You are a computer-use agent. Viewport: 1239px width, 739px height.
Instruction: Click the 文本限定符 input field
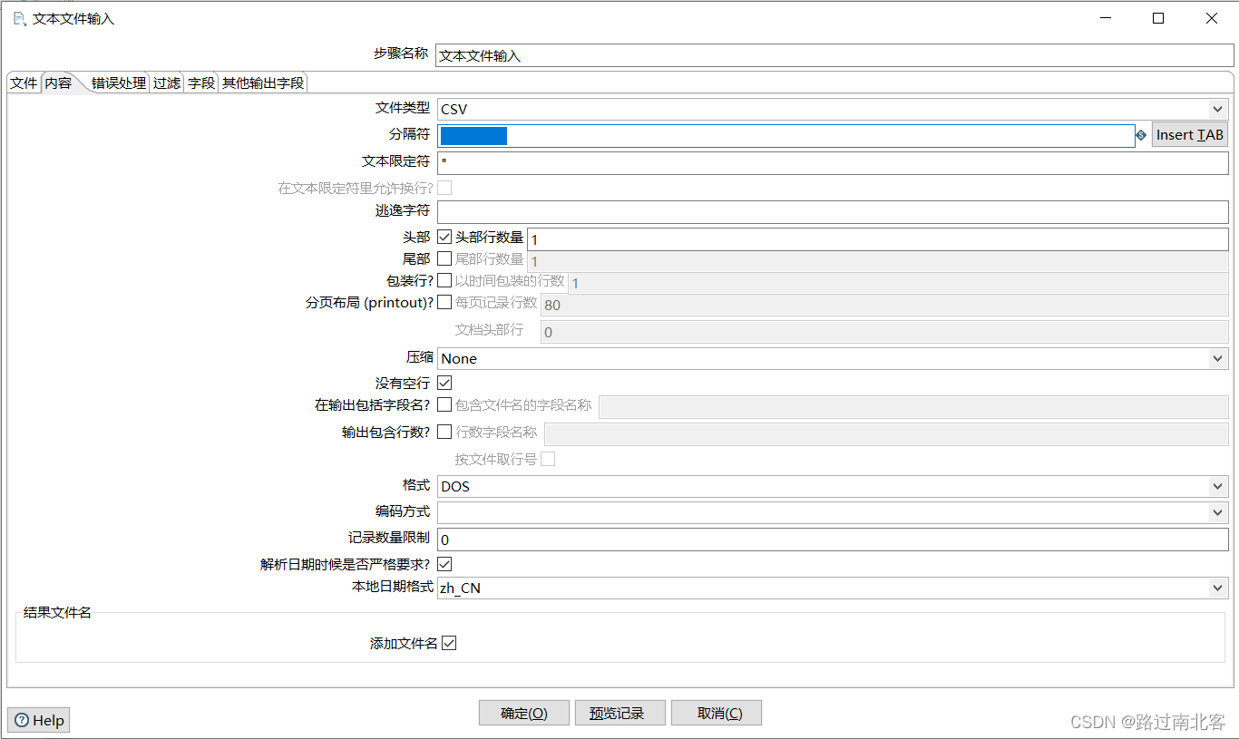[x=833, y=162]
